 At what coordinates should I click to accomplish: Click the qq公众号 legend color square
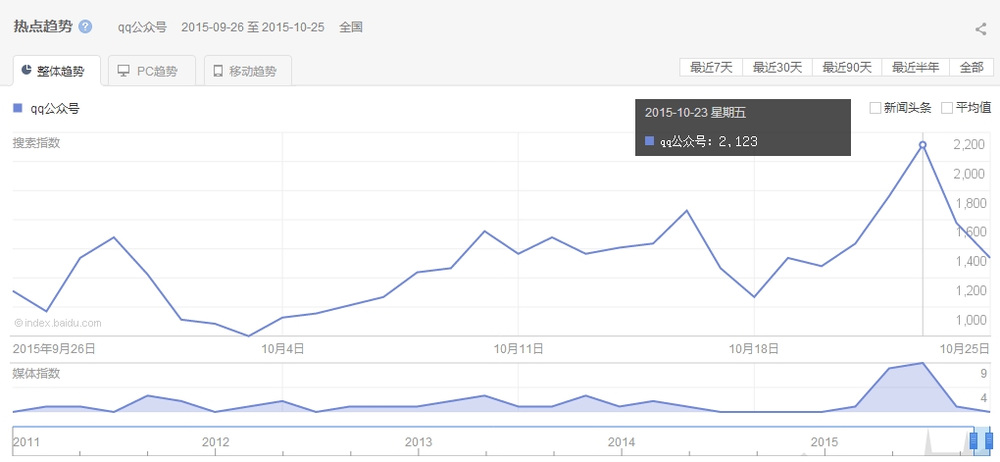pyautogui.click(x=18, y=108)
